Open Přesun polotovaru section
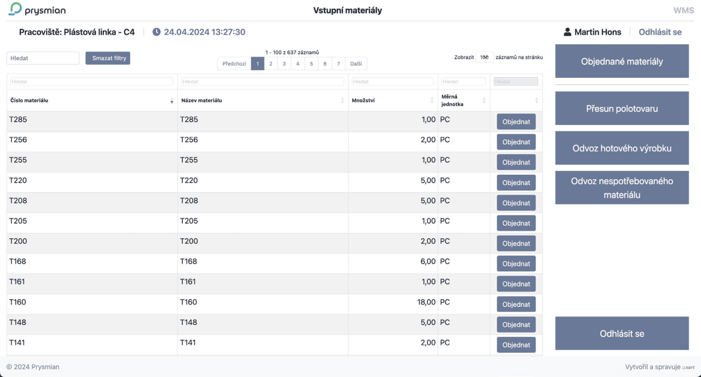 (622, 108)
